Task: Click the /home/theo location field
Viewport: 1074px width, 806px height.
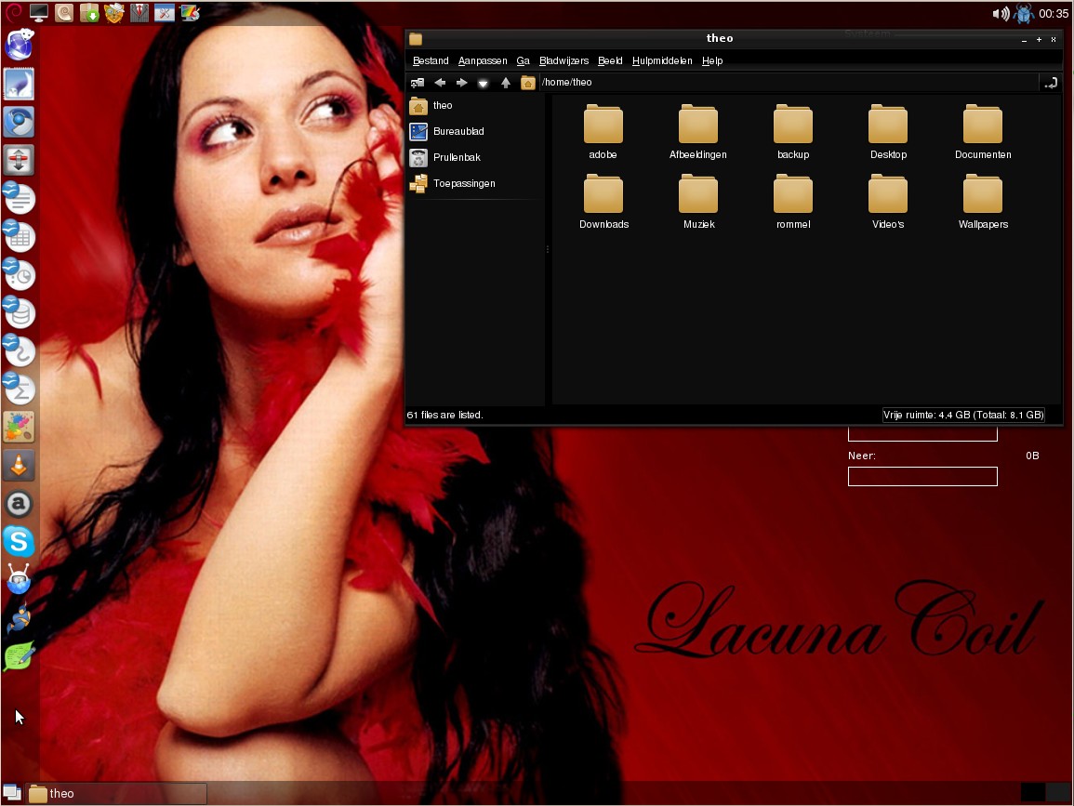Action: coord(789,82)
